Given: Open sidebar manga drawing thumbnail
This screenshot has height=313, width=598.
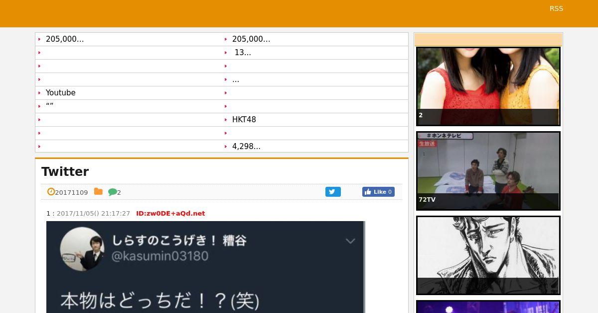Looking at the screenshot, I should tap(488, 255).
